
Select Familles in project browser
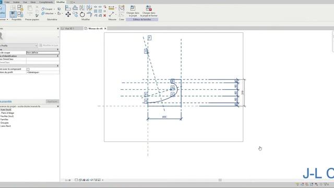click(4, 120)
